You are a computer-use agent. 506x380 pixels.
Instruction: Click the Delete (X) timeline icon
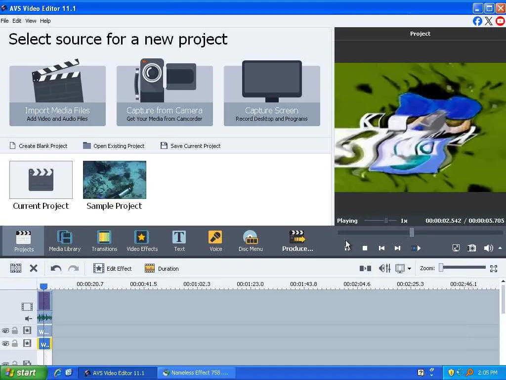tap(34, 268)
